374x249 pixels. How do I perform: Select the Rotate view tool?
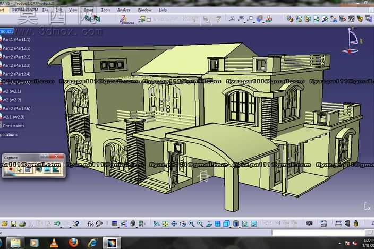[183, 224]
